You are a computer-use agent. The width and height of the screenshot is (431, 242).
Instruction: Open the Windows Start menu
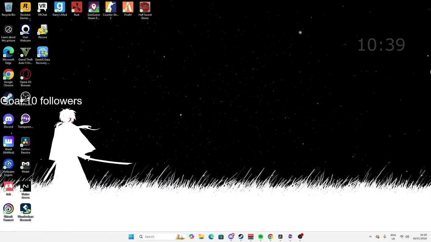pyautogui.click(x=131, y=237)
